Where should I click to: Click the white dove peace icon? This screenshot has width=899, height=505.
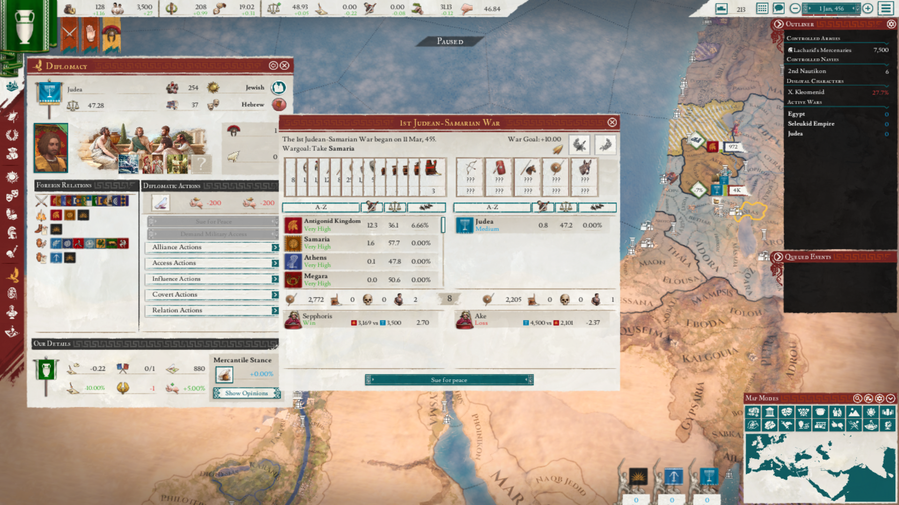click(161, 203)
